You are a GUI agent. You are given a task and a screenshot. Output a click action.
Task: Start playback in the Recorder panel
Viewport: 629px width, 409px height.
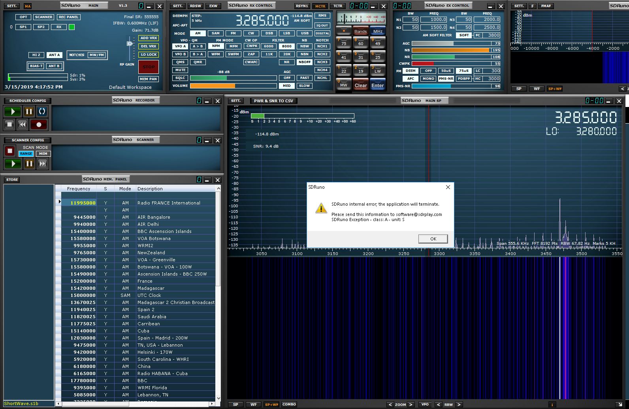click(x=13, y=112)
